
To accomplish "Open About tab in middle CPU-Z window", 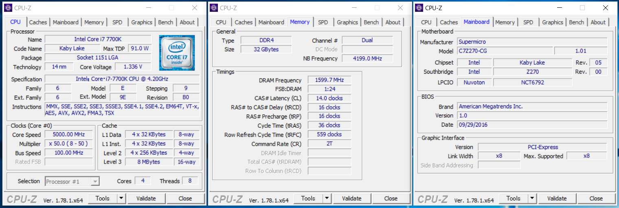I will click(x=393, y=22).
